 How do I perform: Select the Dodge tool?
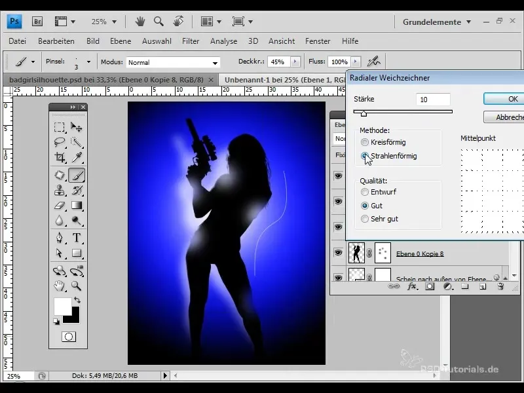(x=77, y=221)
